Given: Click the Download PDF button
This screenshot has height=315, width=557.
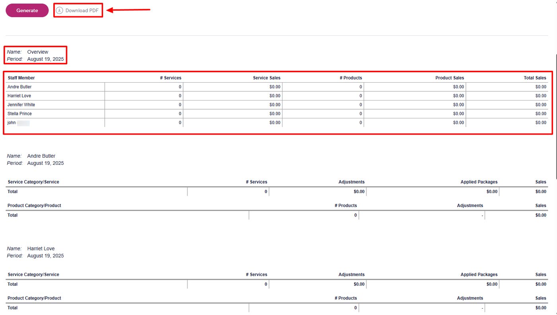Looking at the screenshot, I should click(x=78, y=10).
